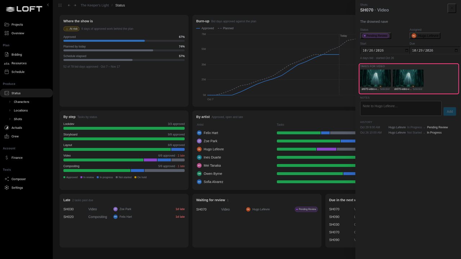Open the Assigned Hugo Lefevre dropdown

(425, 36)
